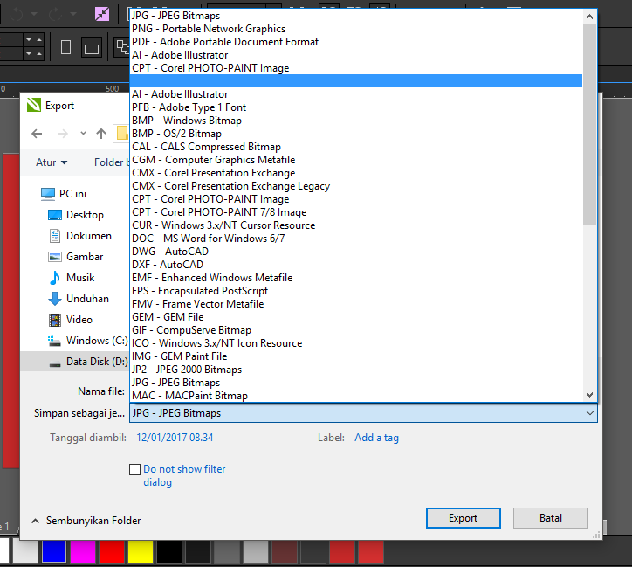Collapse folders with Sembunyikan Folder
Image resolution: width=632 pixels, height=567 pixels.
(86, 521)
